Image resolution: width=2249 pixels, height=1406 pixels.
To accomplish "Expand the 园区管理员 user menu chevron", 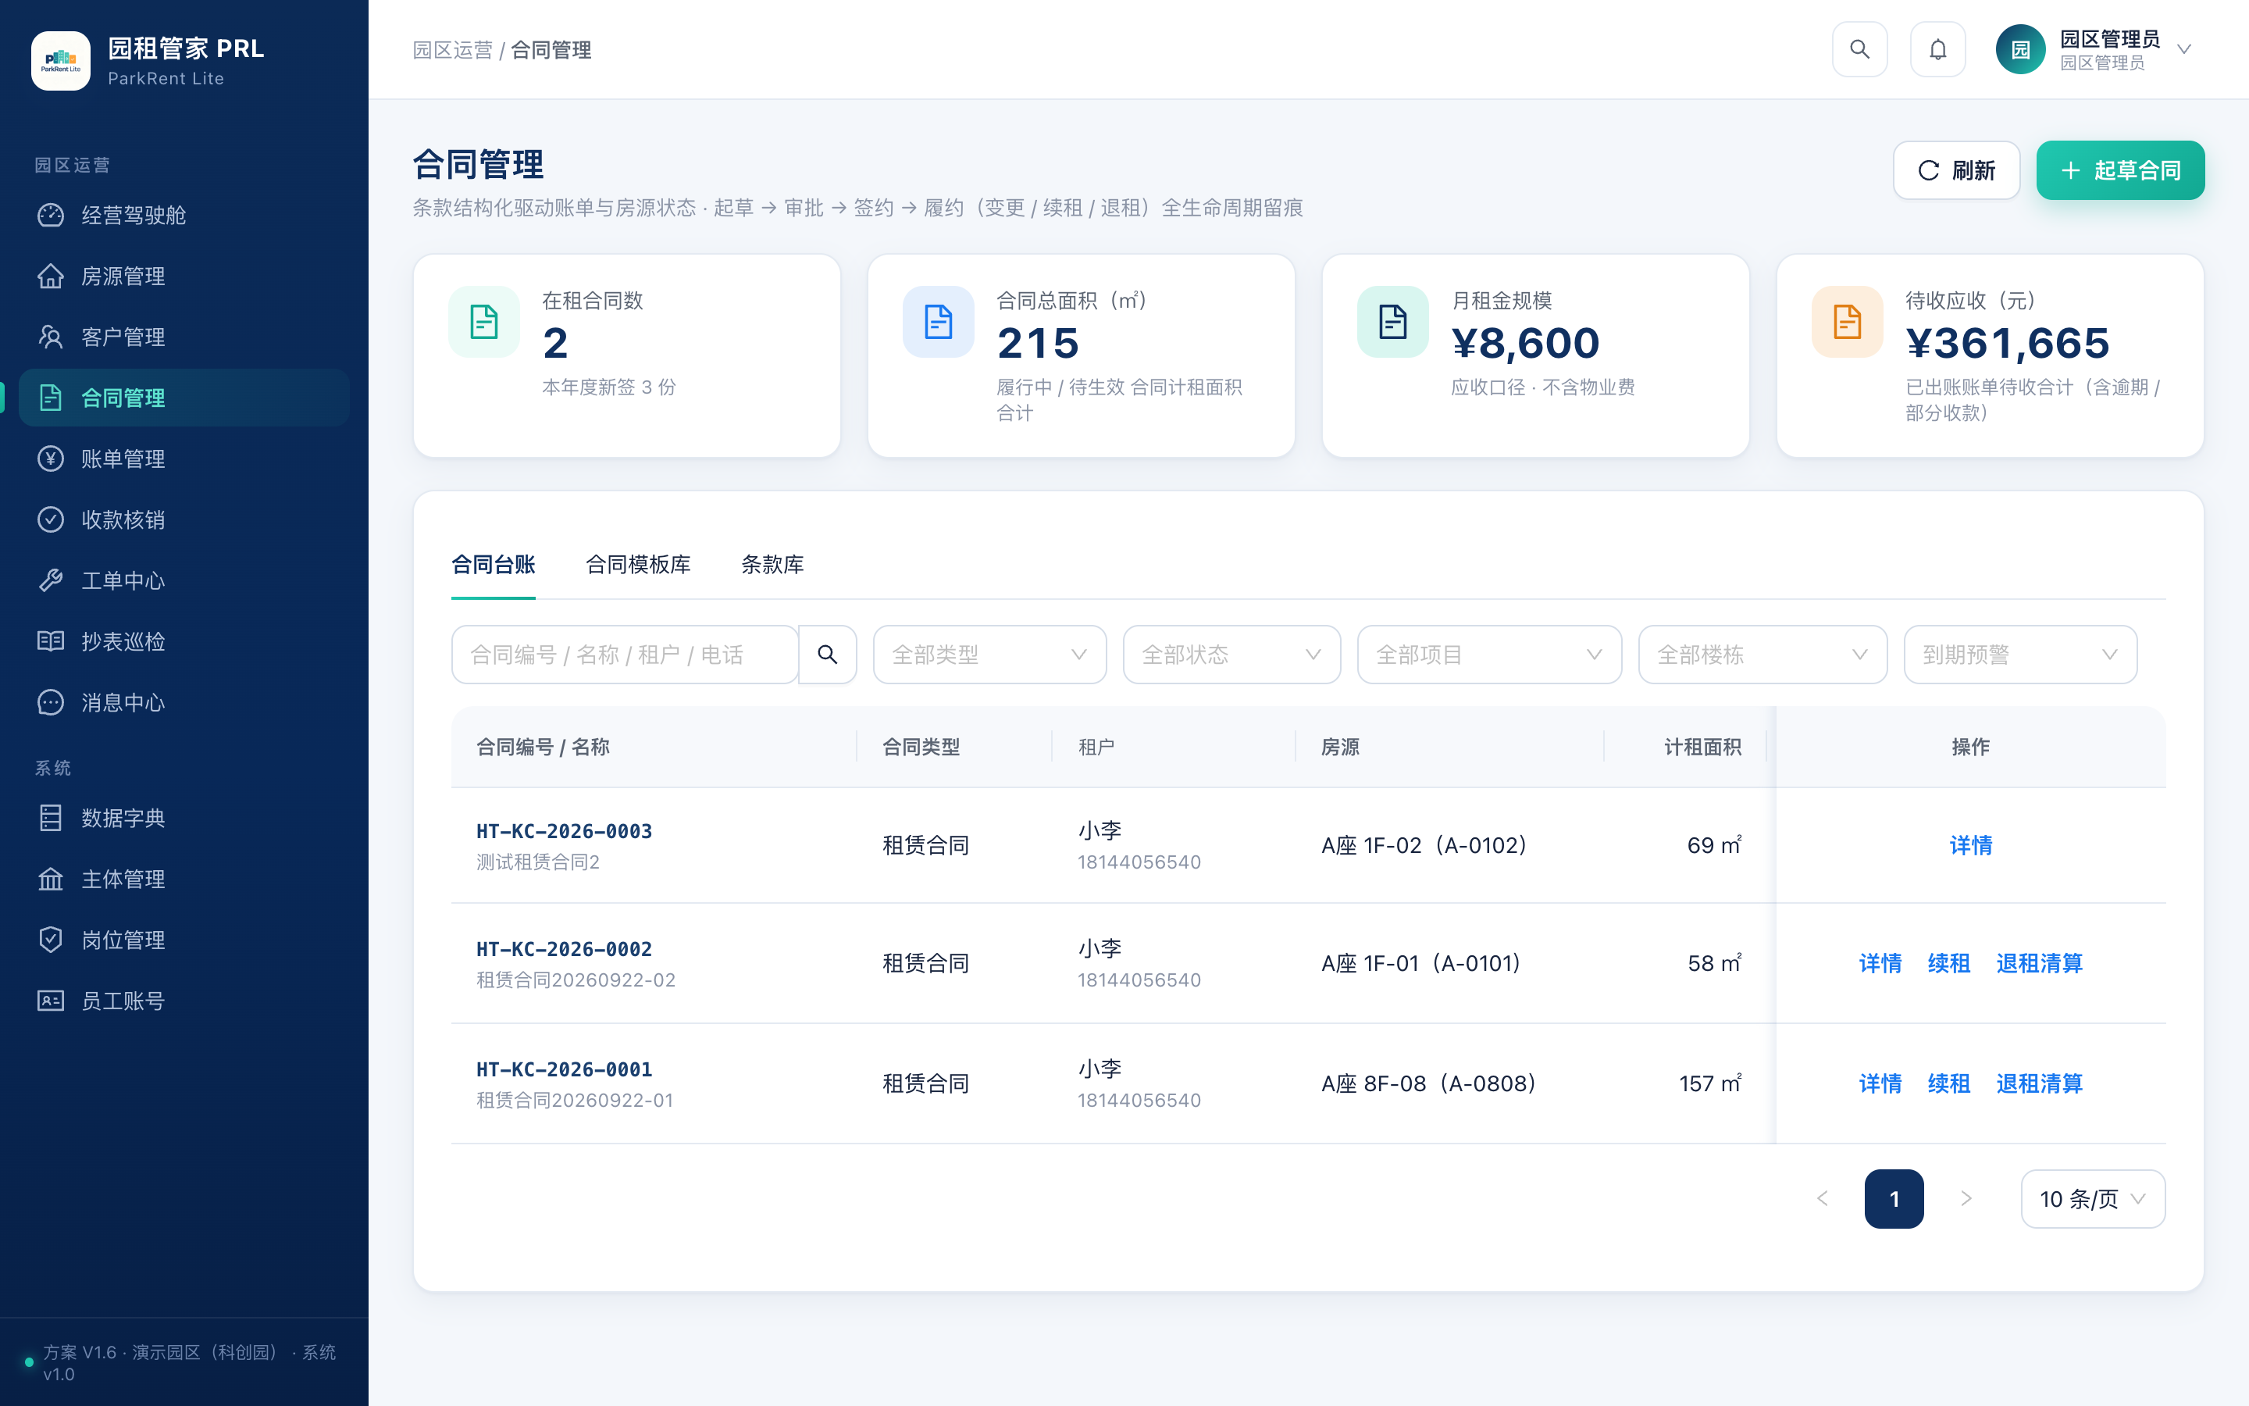I will tap(2185, 49).
